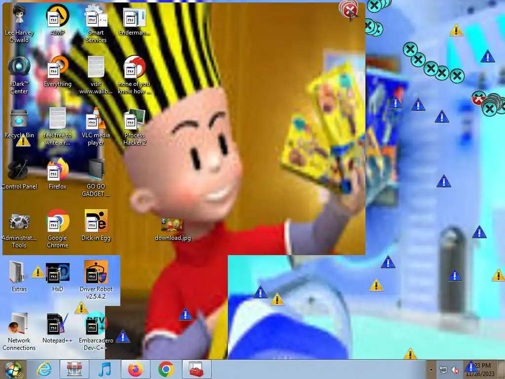Open Process Hacker 2 shortcut
This screenshot has height=379, width=505.
tap(134, 126)
